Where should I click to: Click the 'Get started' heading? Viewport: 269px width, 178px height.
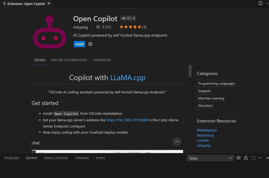45,103
